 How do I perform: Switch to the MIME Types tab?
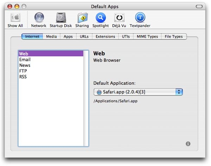click(147, 37)
